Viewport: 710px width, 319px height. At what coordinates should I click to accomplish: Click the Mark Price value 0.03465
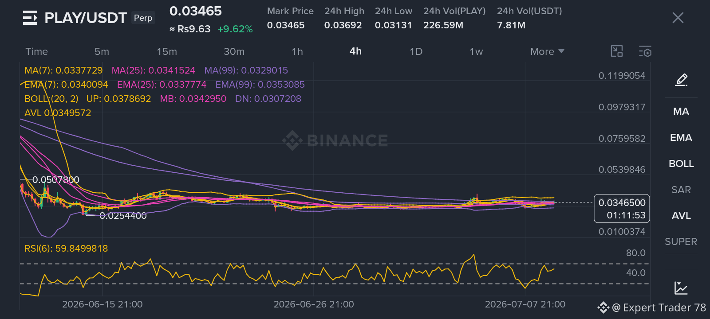coord(286,25)
